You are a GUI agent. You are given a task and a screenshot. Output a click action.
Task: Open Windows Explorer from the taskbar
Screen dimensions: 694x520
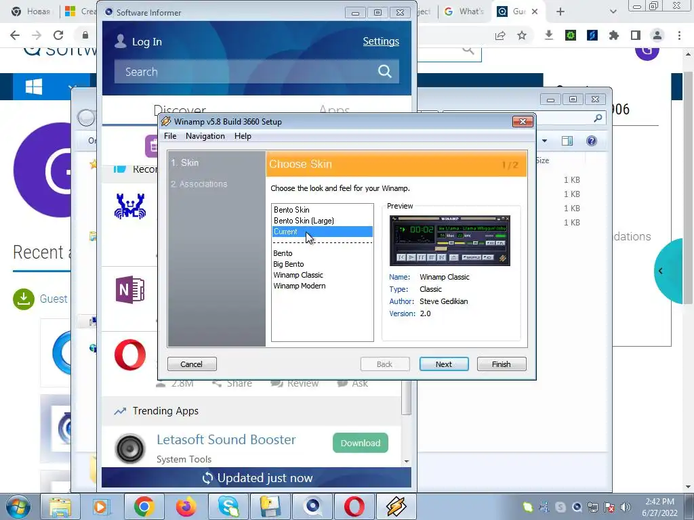[x=60, y=506]
